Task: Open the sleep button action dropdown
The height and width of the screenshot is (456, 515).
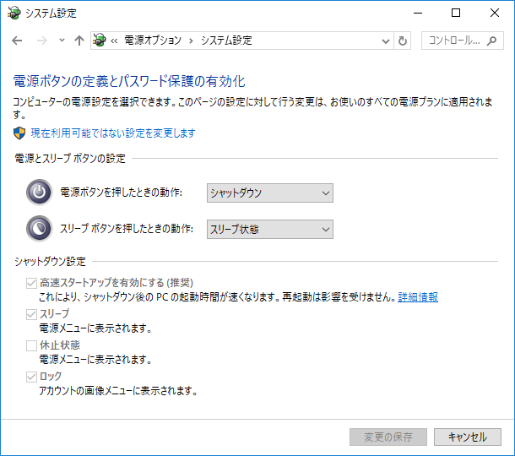Action: (x=269, y=229)
